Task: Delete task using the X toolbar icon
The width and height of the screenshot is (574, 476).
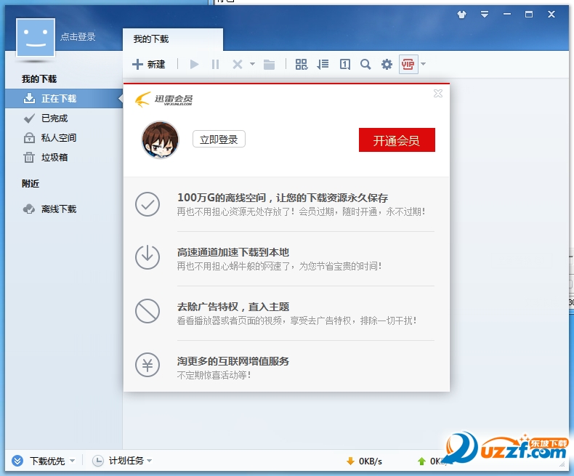Action: point(238,65)
